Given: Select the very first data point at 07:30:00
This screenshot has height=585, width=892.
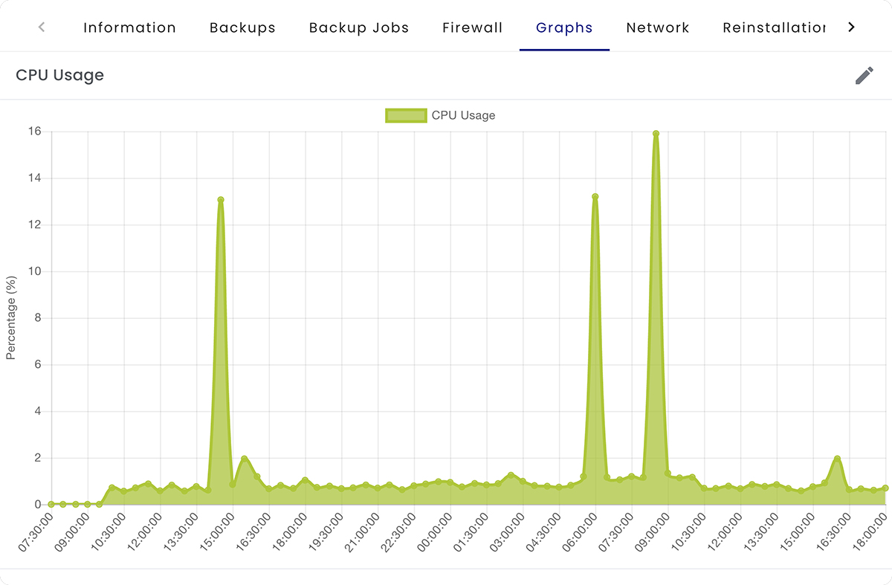Looking at the screenshot, I should [51, 504].
